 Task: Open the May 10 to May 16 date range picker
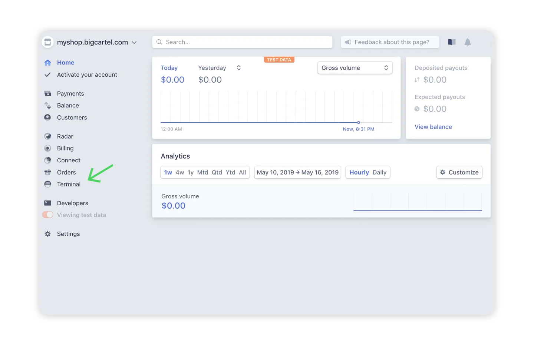click(297, 172)
